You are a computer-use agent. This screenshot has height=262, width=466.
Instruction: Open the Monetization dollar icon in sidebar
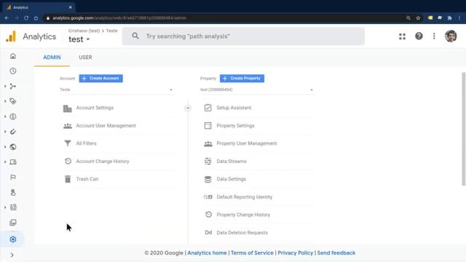point(13,116)
